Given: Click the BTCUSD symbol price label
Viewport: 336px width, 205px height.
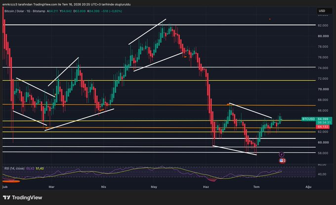Looking at the screenshot, I should pos(308,119).
